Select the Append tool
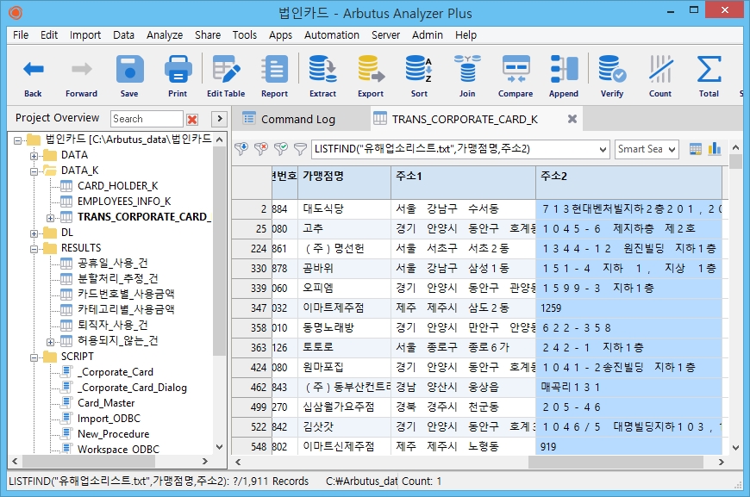 (564, 76)
